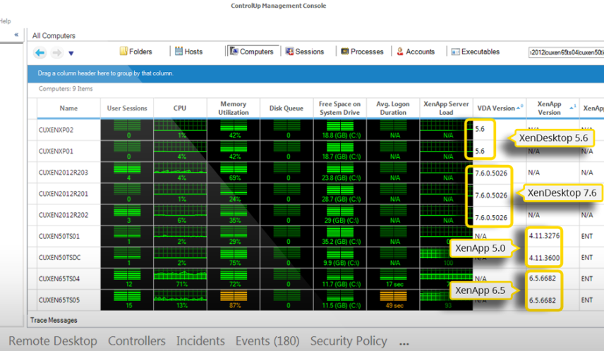604x351 pixels.
Task: Open the Trace Messages panel
Action: (54, 320)
